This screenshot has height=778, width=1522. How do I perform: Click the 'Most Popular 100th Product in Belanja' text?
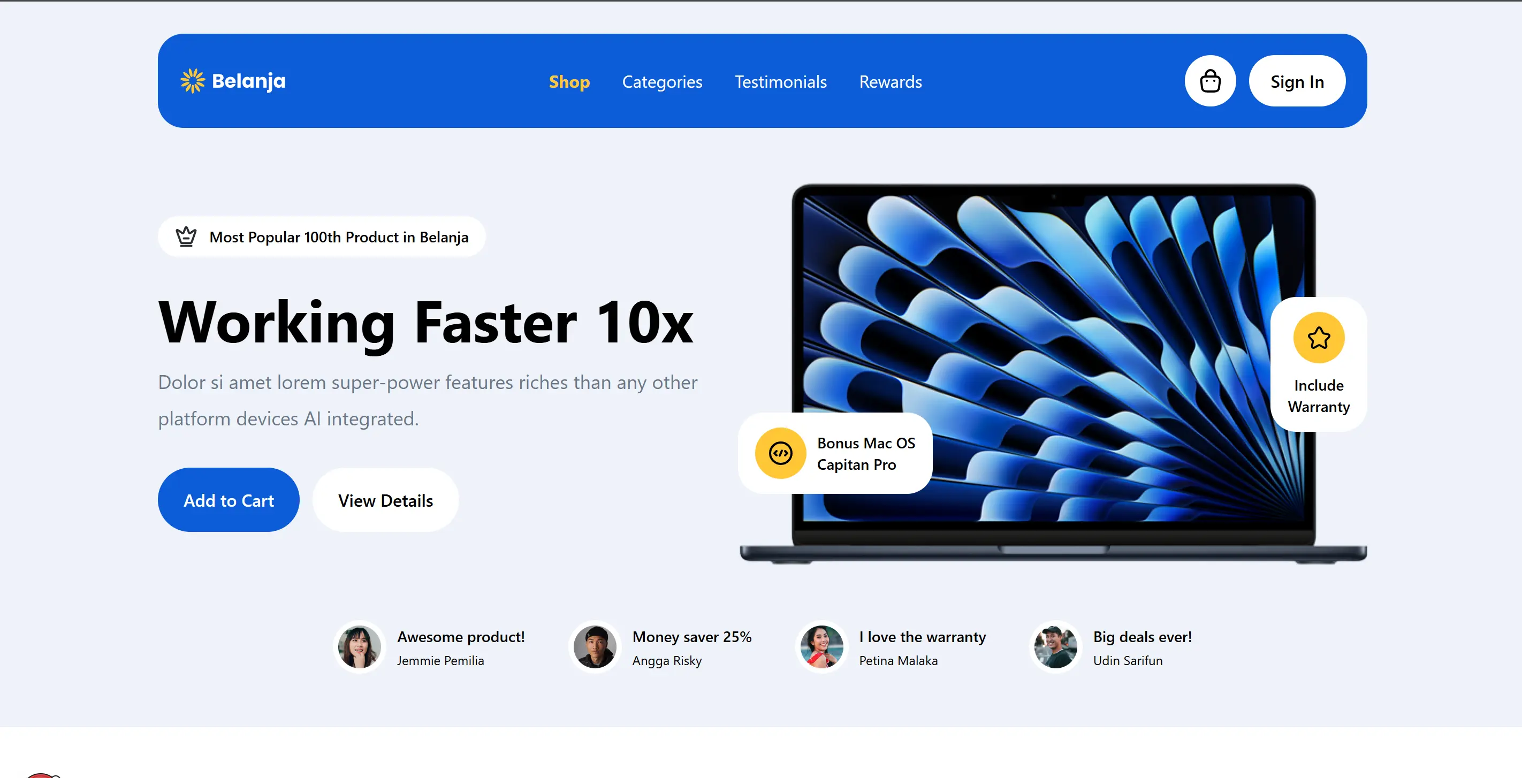click(x=339, y=237)
